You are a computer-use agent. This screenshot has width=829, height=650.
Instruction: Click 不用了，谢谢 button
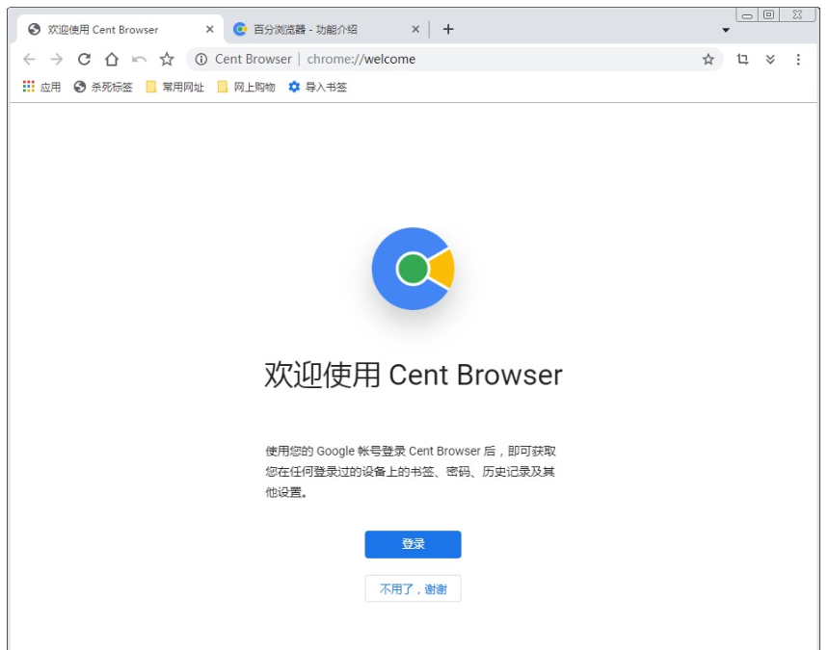pyautogui.click(x=413, y=588)
